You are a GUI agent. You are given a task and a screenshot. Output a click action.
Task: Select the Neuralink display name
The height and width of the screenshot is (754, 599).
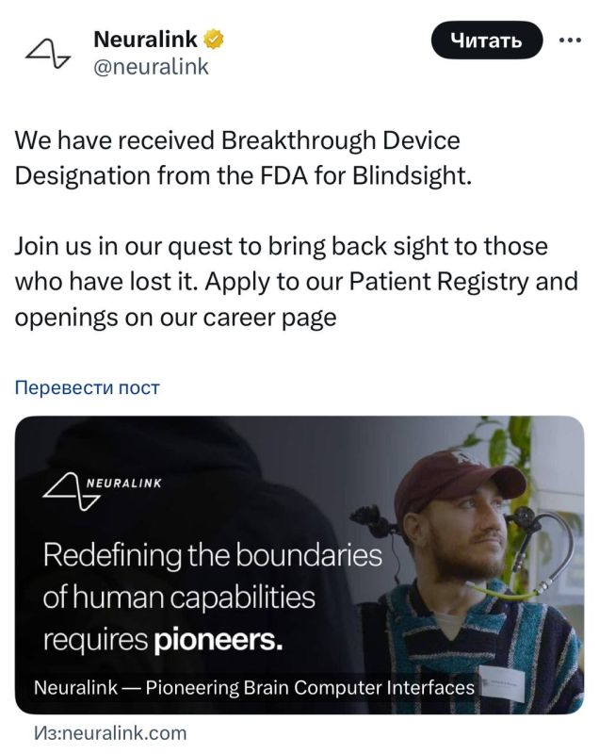(142, 39)
